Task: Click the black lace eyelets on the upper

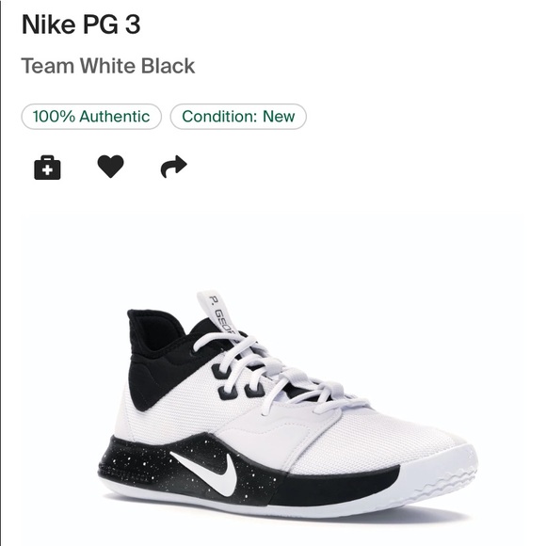Action: tap(228, 381)
